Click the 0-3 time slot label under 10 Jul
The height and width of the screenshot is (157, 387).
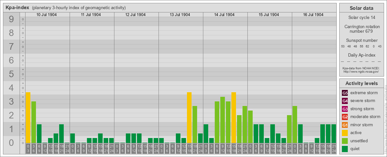(28, 149)
